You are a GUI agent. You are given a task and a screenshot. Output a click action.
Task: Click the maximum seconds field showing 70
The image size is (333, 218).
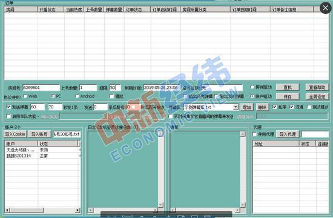point(55,107)
